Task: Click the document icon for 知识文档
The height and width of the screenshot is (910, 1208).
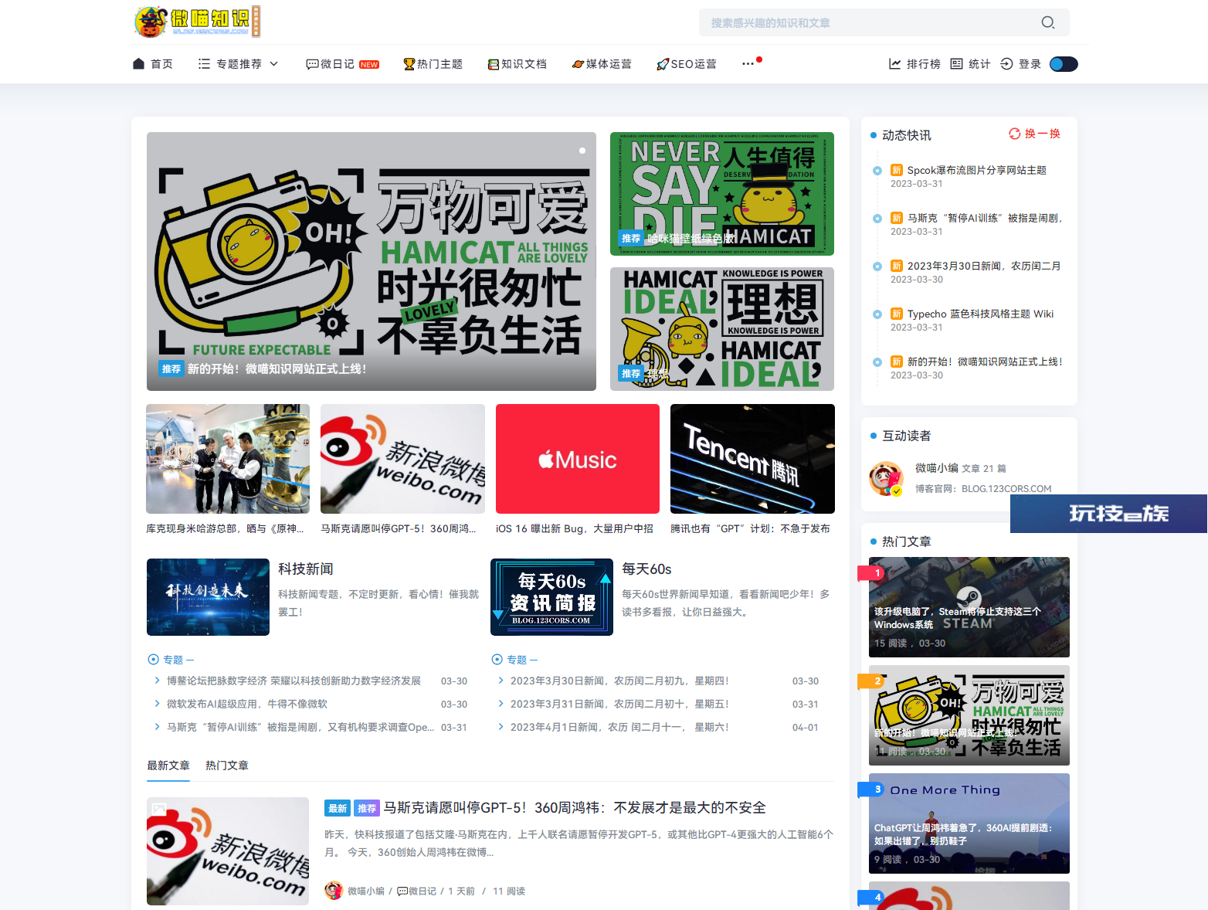Action: tap(494, 64)
